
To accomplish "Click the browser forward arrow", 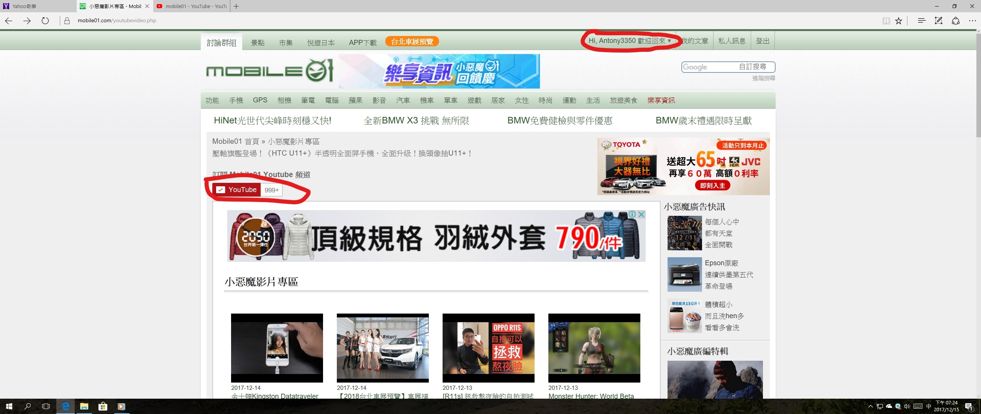I will tap(27, 21).
